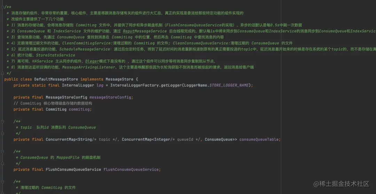Viewport: 376px width, 194px height.
Task: Click the DefaultMessageStore class name
Action: pos(56,79)
